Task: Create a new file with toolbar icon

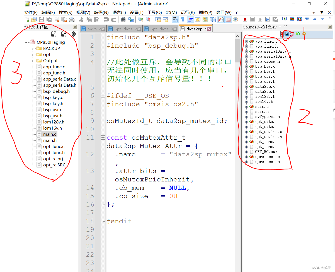Action: coord(27,20)
